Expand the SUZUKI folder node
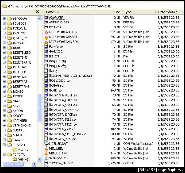 click(4, 135)
